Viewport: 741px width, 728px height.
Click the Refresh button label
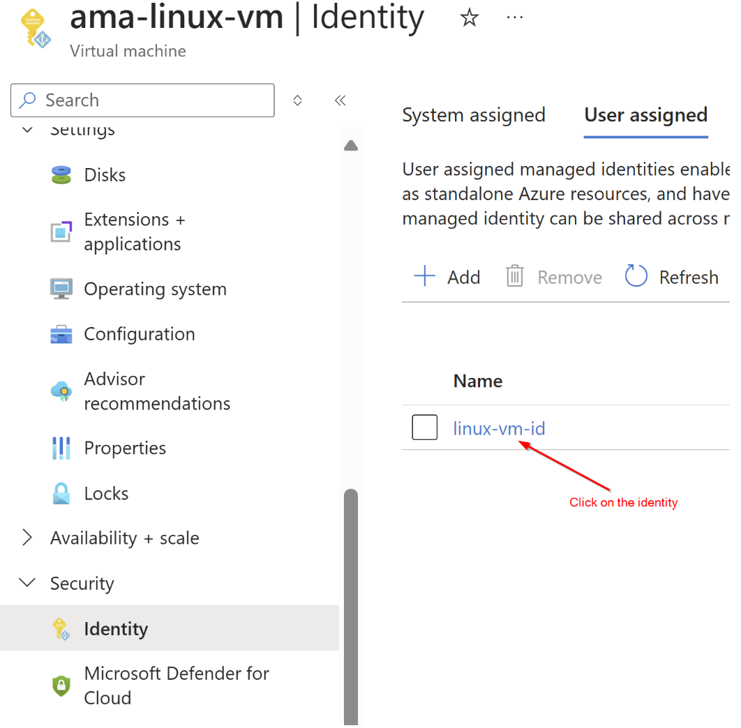coord(689,278)
